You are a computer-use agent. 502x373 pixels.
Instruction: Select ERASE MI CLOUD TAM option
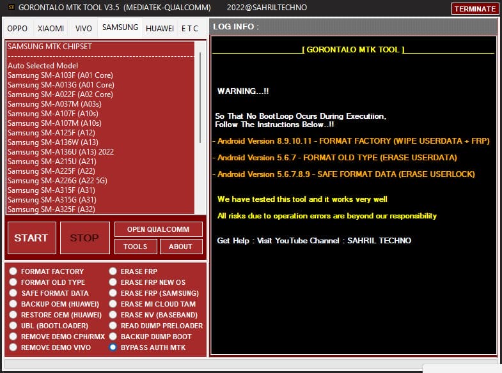click(152, 304)
